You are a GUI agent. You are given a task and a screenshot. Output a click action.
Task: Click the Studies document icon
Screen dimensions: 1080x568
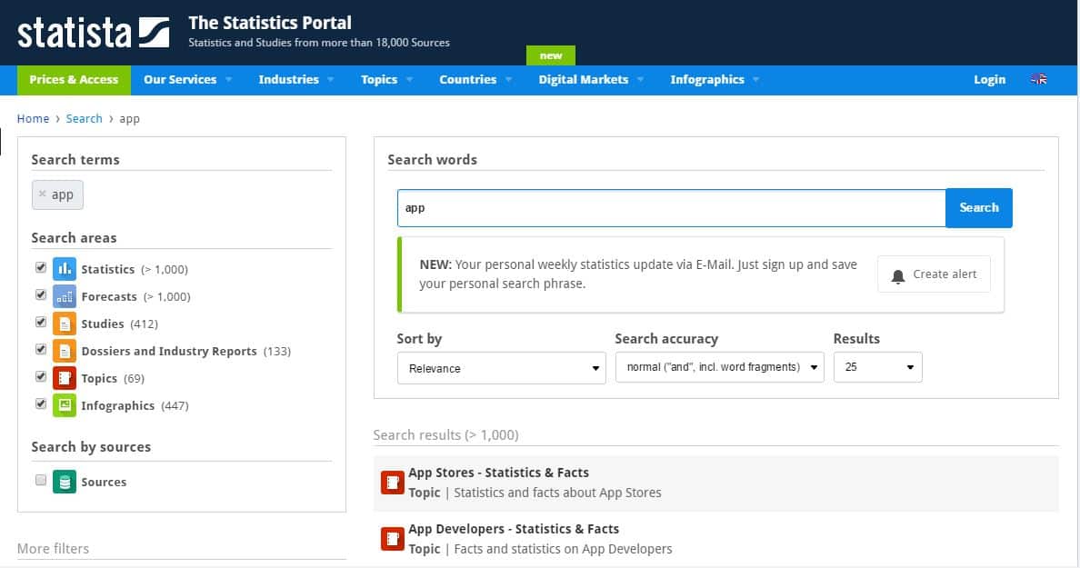click(65, 324)
